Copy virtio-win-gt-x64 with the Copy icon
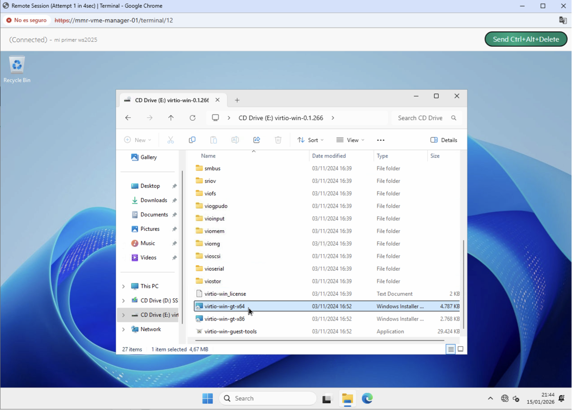Image resolution: width=572 pixels, height=410 pixels. click(x=192, y=140)
